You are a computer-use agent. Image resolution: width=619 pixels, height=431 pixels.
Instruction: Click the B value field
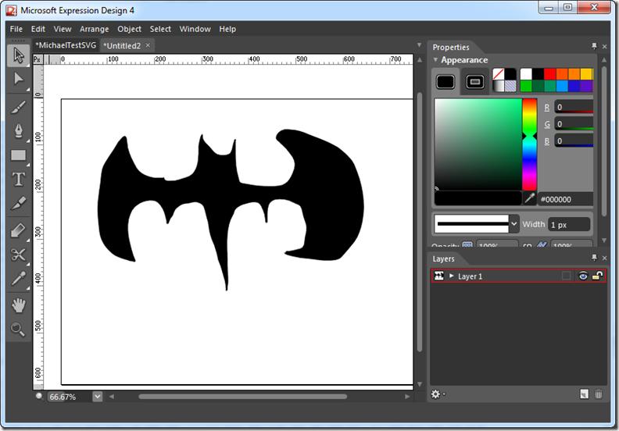click(x=574, y=141)
